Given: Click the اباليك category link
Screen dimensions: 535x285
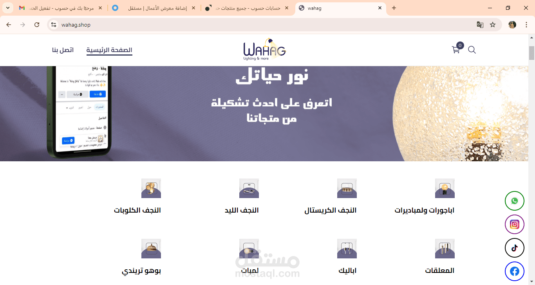Looking at the screenshot, I should tap(347, 271).
